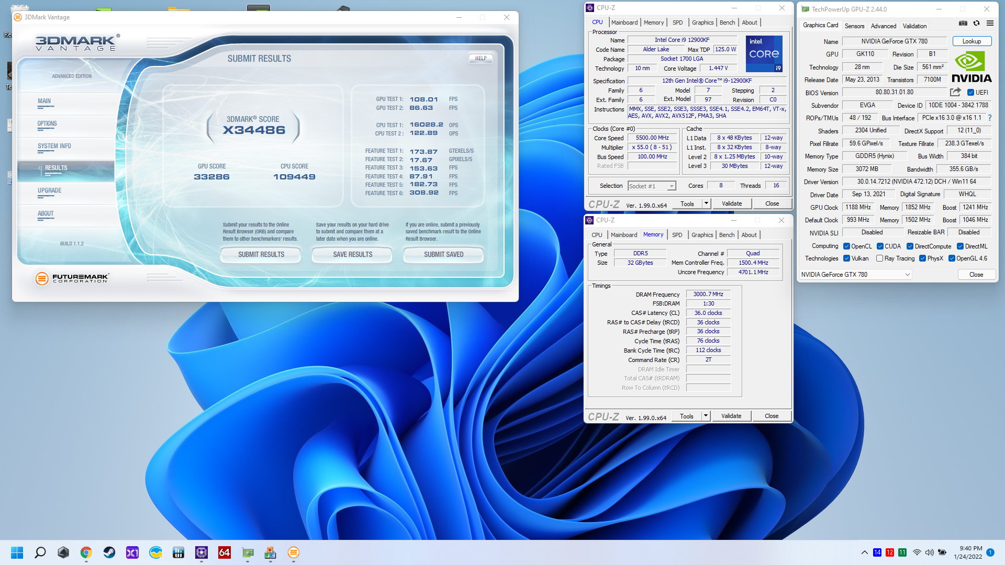Image resolution: width=1005 pixels, height=565 pixels.
Task: Expand Tools dropdown arrow in upper CPU-Z
Action: (x=706, y=204)
